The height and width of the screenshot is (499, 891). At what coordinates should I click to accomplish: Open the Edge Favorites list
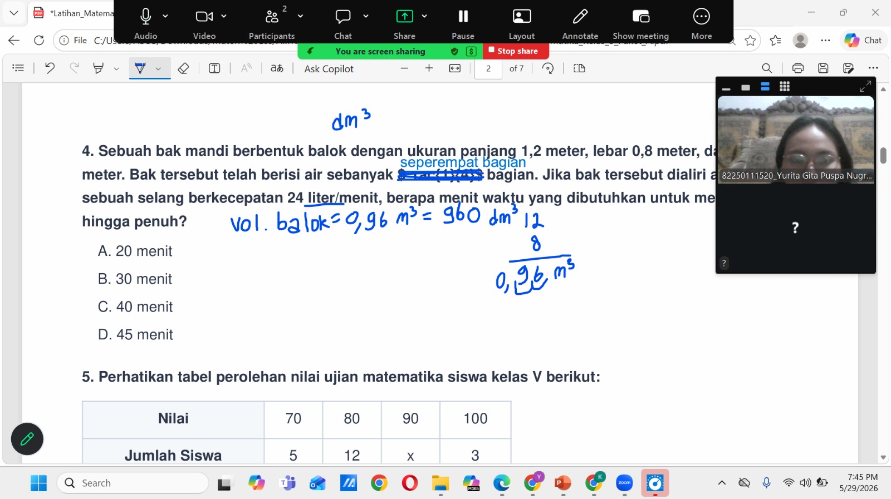(775, 40)
